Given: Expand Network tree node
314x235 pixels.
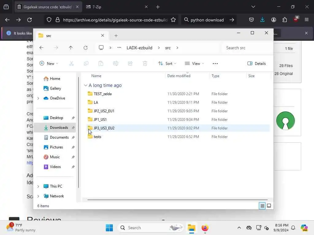Looking at the screenshot, I should 38,196.
